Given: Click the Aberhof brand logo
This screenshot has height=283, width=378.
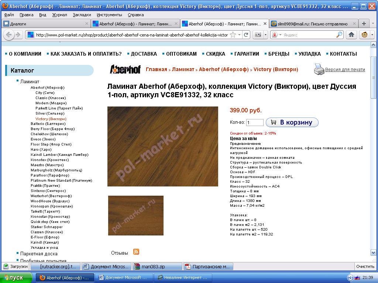Looking at the screenshot, I should pyautogui.click(x=125, y=69).
